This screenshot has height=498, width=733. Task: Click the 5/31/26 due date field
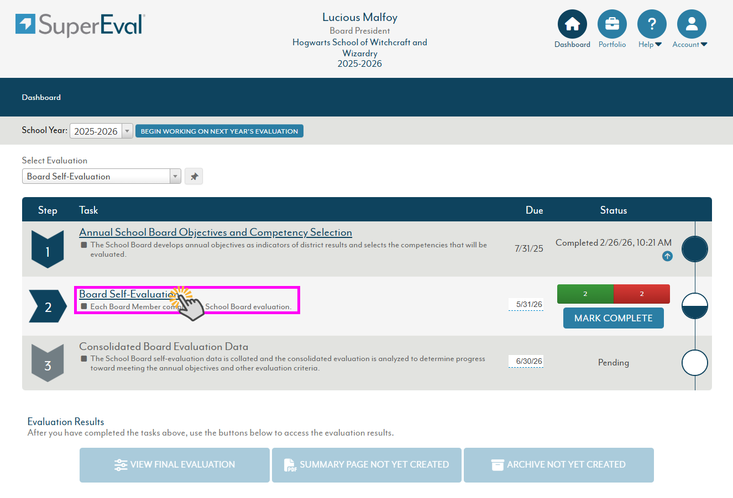click(x=526, y=305)
